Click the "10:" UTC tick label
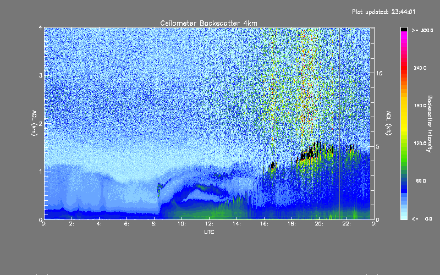The image size is (440, 275). (x=182, y=224)
